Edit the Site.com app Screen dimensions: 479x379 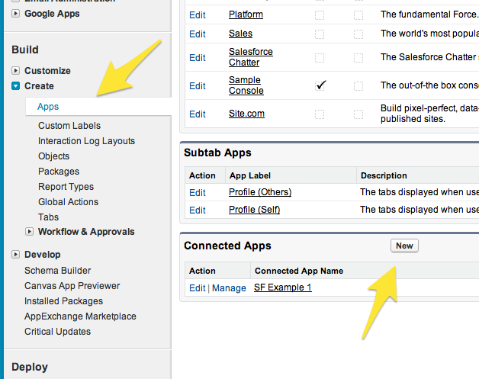pyautogui.click(x=198, y=114)
